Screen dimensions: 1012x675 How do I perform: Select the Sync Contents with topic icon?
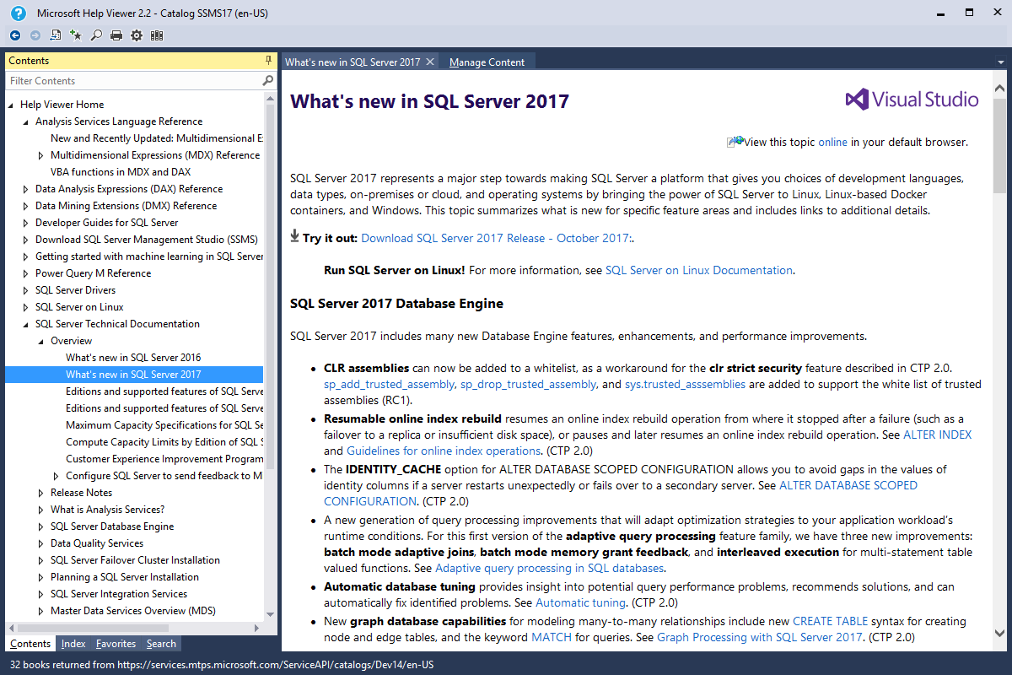[55, 35]
